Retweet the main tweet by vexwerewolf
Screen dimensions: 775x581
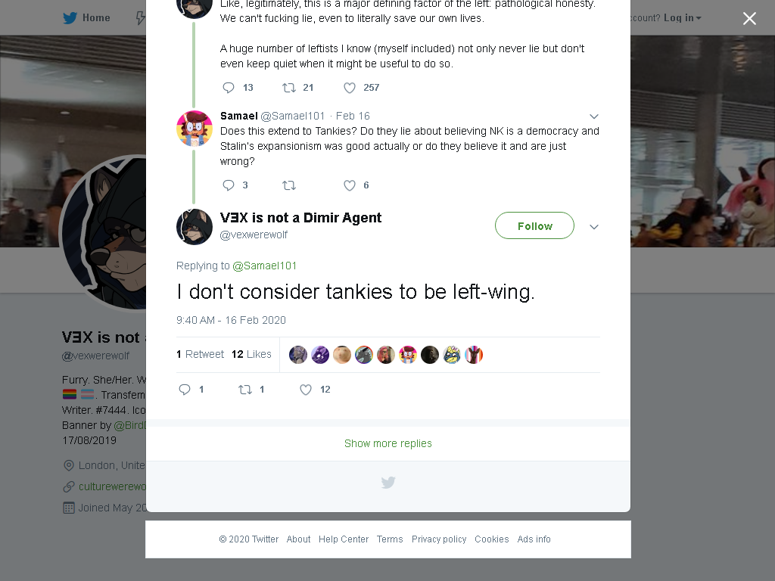(x=245, y=390)
